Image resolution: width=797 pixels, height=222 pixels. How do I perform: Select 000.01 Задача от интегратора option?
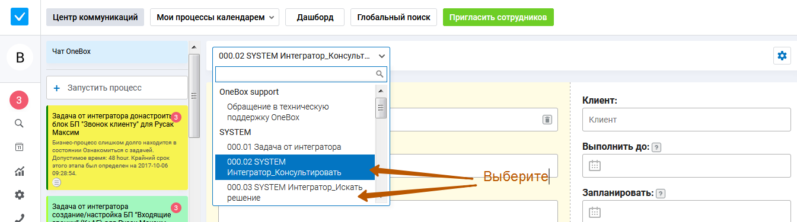click(x=295, y=146)
